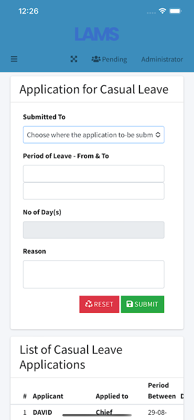Toggle fullscreen with the expand arrows icon
Screen dimensions: 194x420
pyautogui.click(x=74, y=59)
